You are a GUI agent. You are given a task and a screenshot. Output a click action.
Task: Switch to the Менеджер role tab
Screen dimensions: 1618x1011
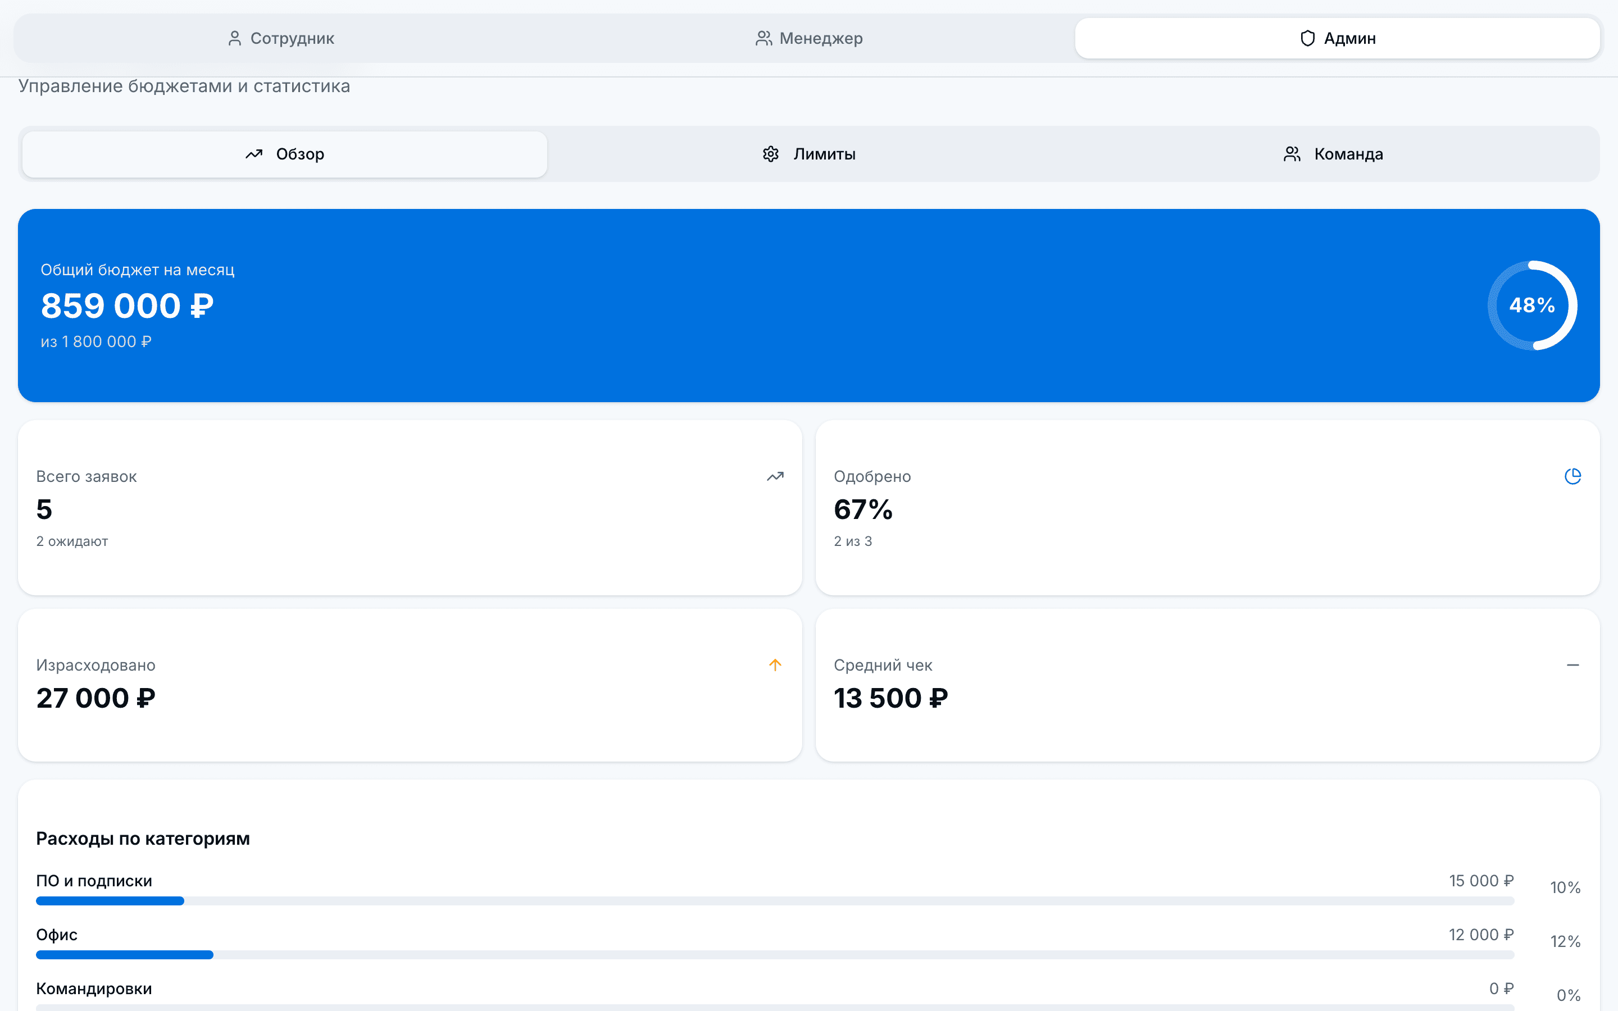coord(809,38)
